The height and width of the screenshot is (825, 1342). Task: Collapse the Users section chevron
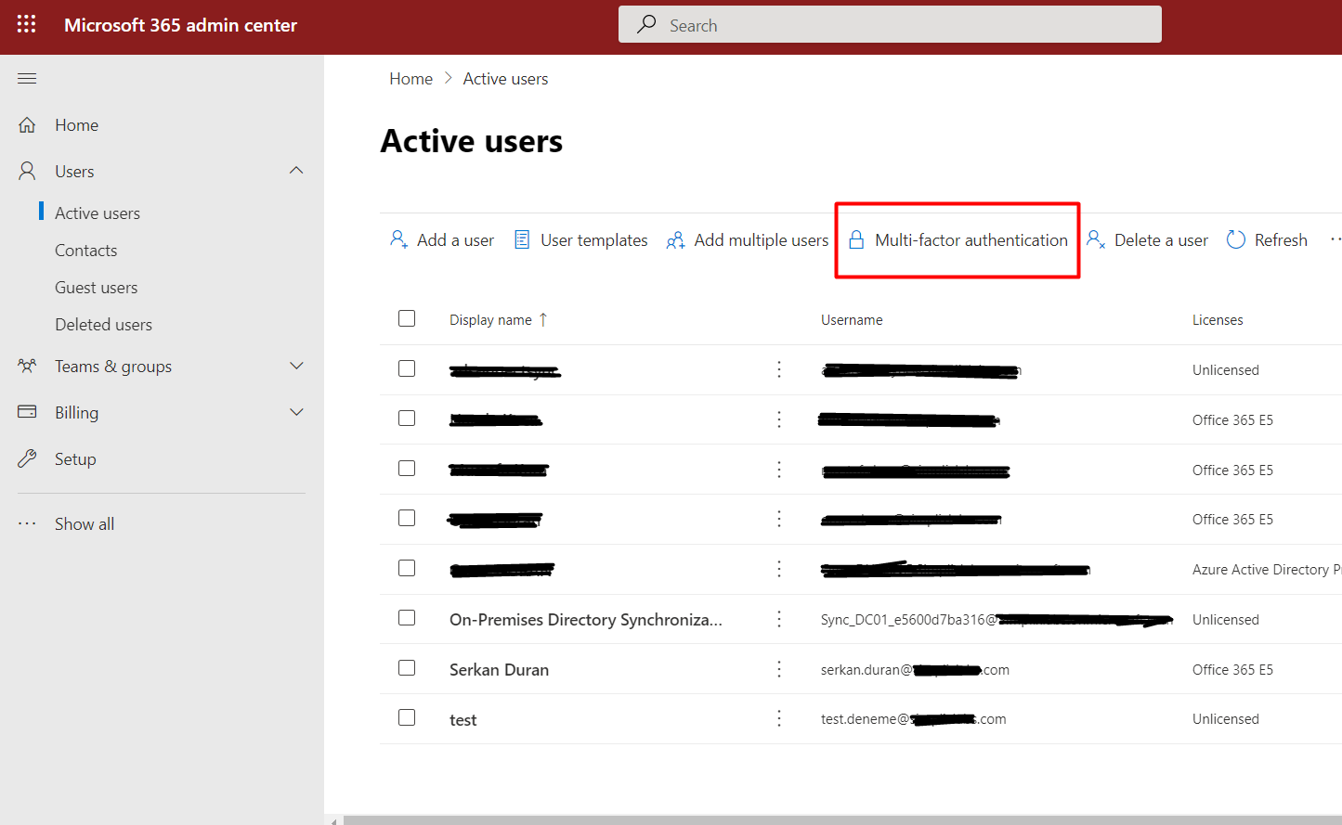[x=296, y=171]
